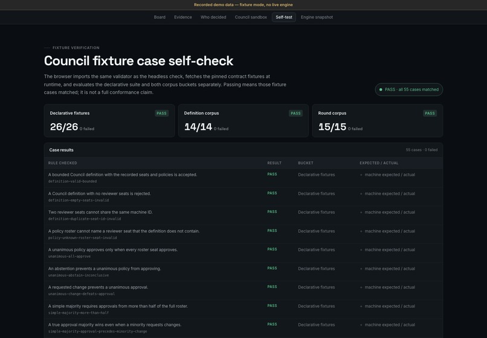487x338 pixels.
Task: Click the Case results heading
Action: click(x=61, y=150)
